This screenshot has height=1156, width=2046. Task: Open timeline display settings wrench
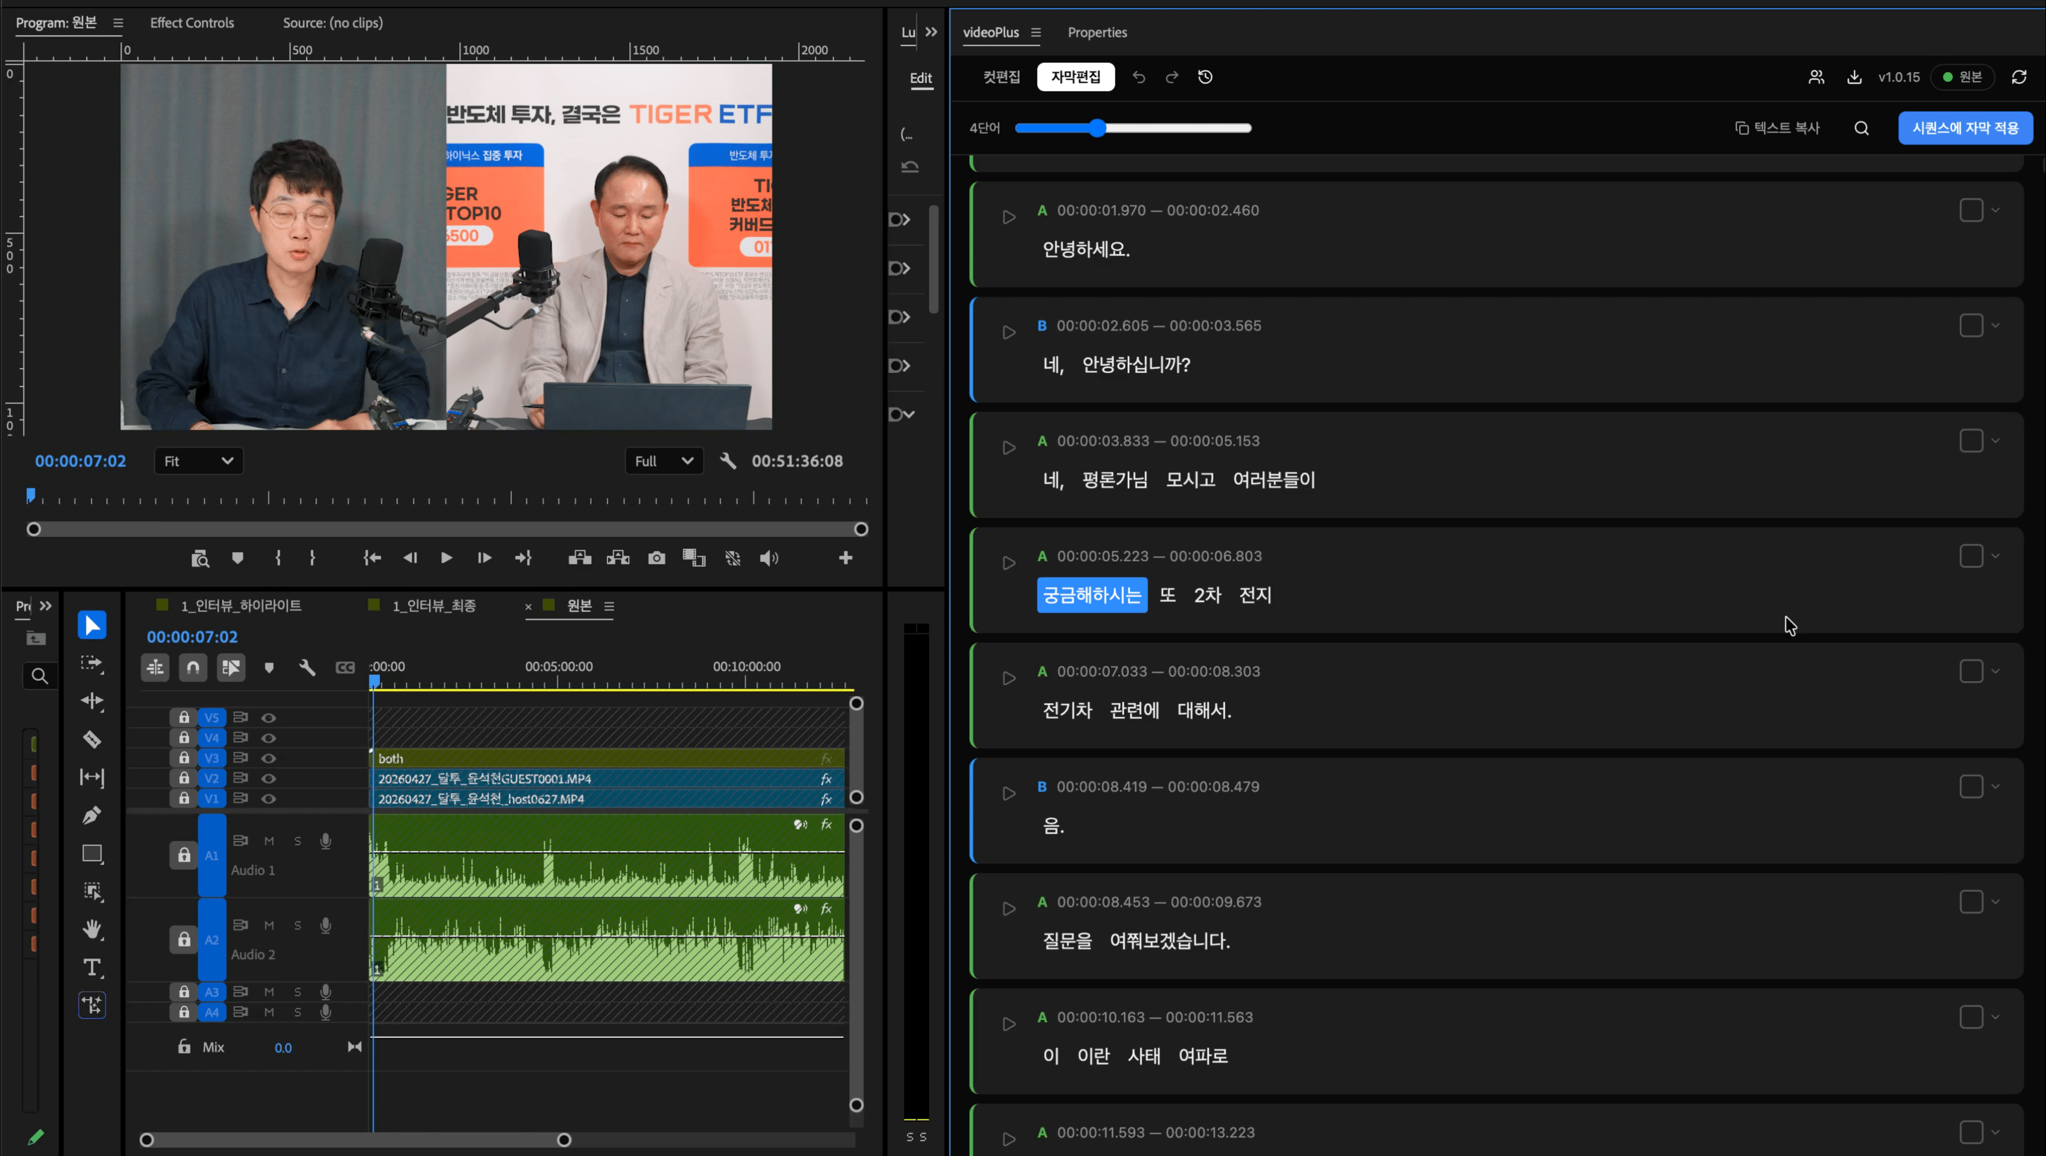click(x=306, y=668)
